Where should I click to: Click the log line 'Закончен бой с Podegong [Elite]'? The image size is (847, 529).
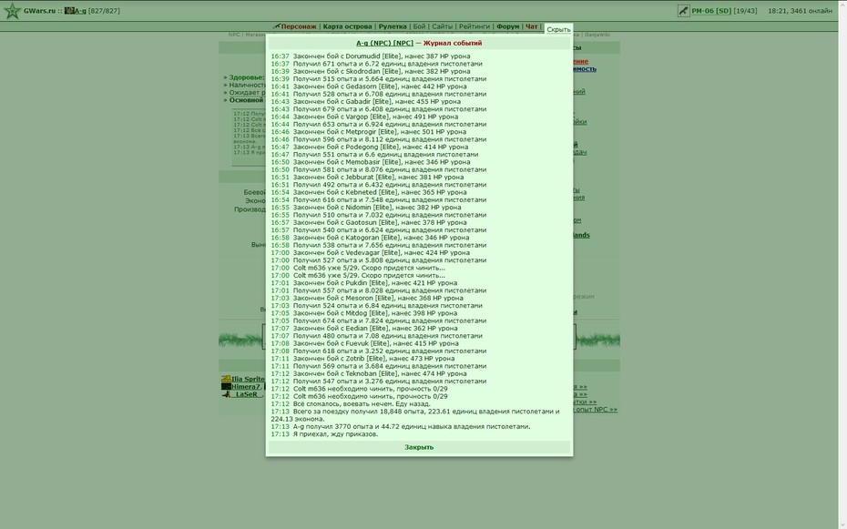370,147
